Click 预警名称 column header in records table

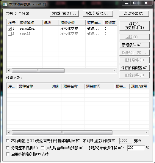[73, 86]
